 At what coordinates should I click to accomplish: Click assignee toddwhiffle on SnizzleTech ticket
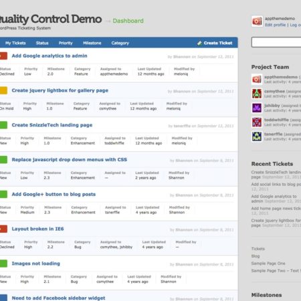pos(114,143)
